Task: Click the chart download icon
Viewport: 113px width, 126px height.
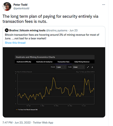Action: 92,67
